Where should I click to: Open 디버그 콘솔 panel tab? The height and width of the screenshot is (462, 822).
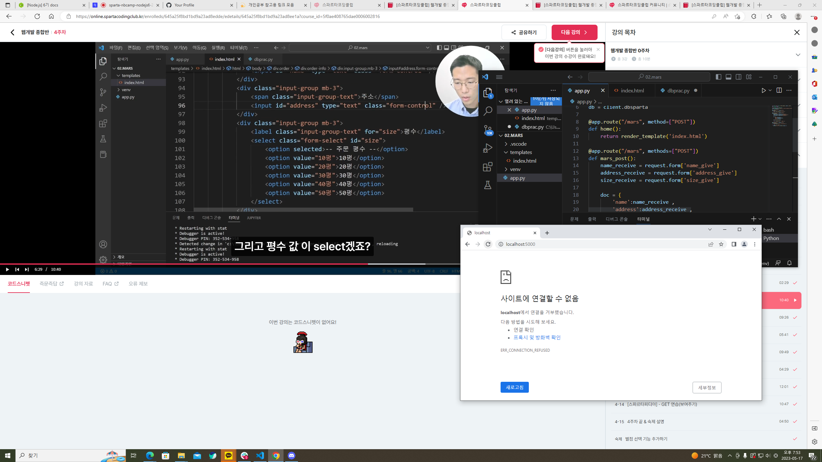click(616, 219)
